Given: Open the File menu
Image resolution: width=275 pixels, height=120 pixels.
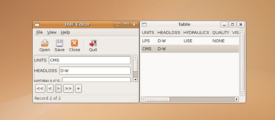Looking at the screenshot, I should point(39,32).
